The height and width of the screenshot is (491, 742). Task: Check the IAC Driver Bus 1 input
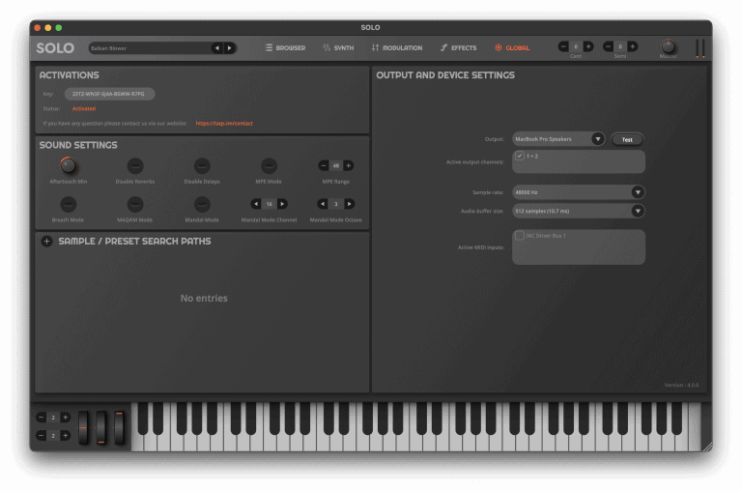pyautogui.click(x=520, y=236)
